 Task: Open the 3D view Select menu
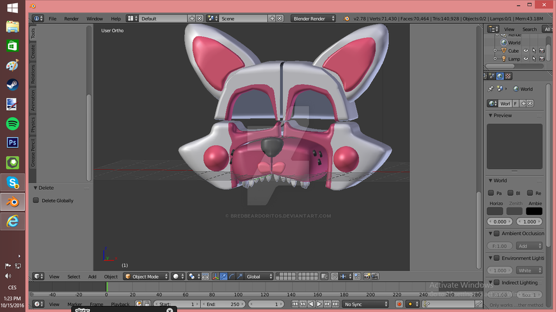tap(74, 277)
